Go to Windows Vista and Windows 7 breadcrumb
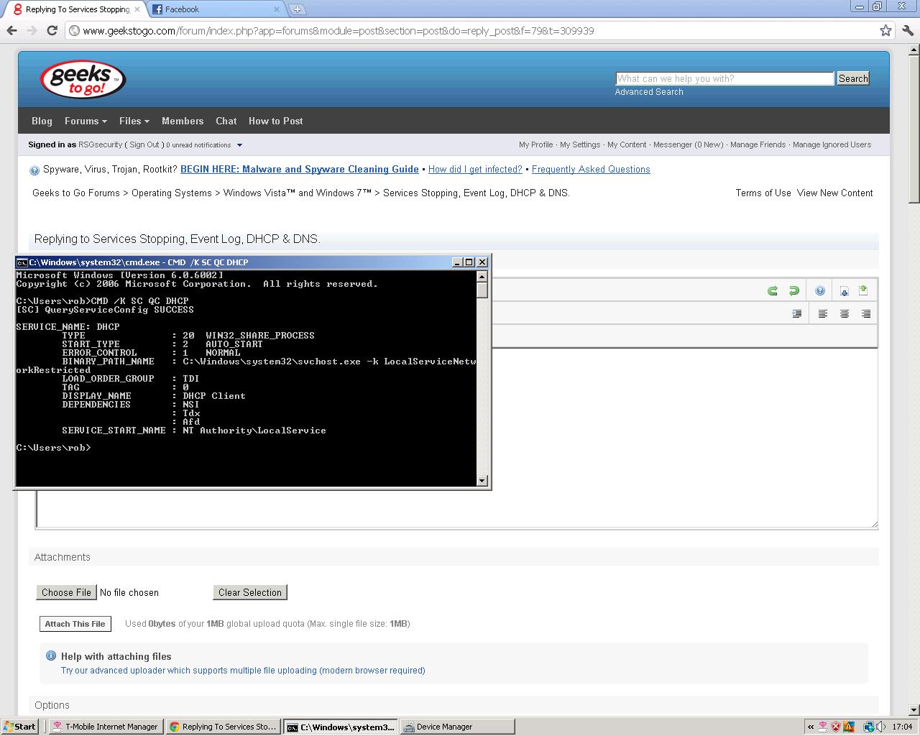The width and height of the screenshot is (920, 736). pos(298,193)
